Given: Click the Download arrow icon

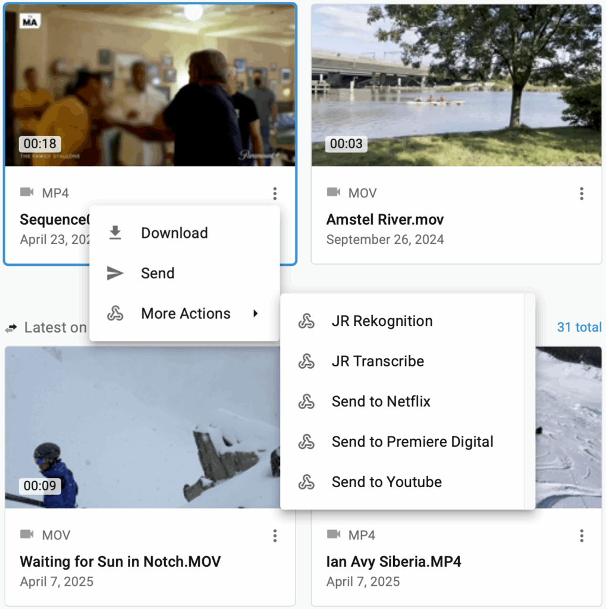Looking at the screenshot, I should coord(115,233).
